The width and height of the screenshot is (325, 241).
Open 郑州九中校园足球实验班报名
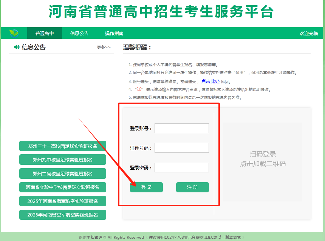63,160
